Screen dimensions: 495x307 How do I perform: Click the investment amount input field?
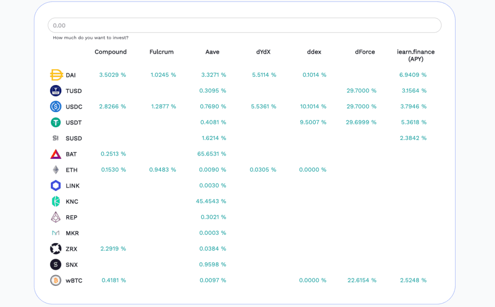pos(244,25)
